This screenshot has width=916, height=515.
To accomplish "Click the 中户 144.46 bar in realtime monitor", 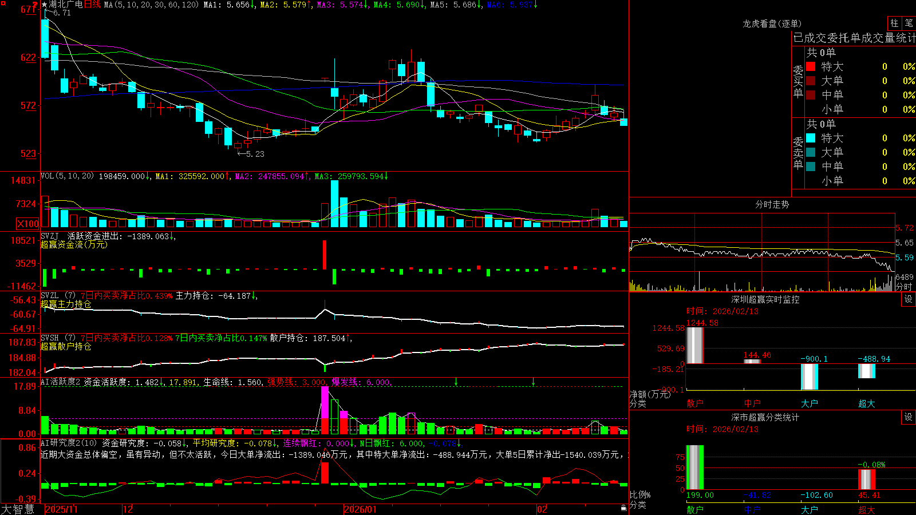I will pos(752,361).
